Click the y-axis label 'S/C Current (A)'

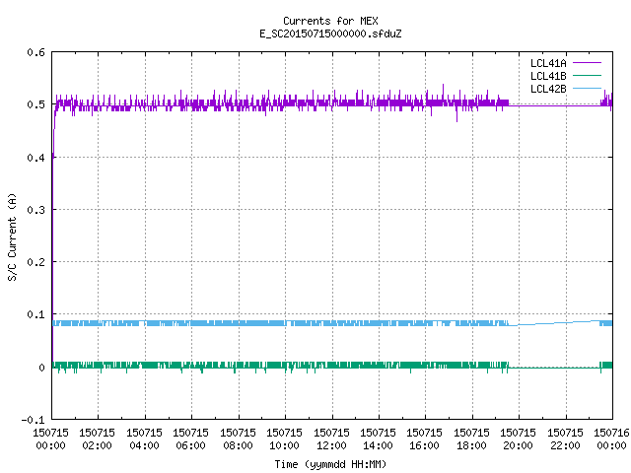pos(13,236)
